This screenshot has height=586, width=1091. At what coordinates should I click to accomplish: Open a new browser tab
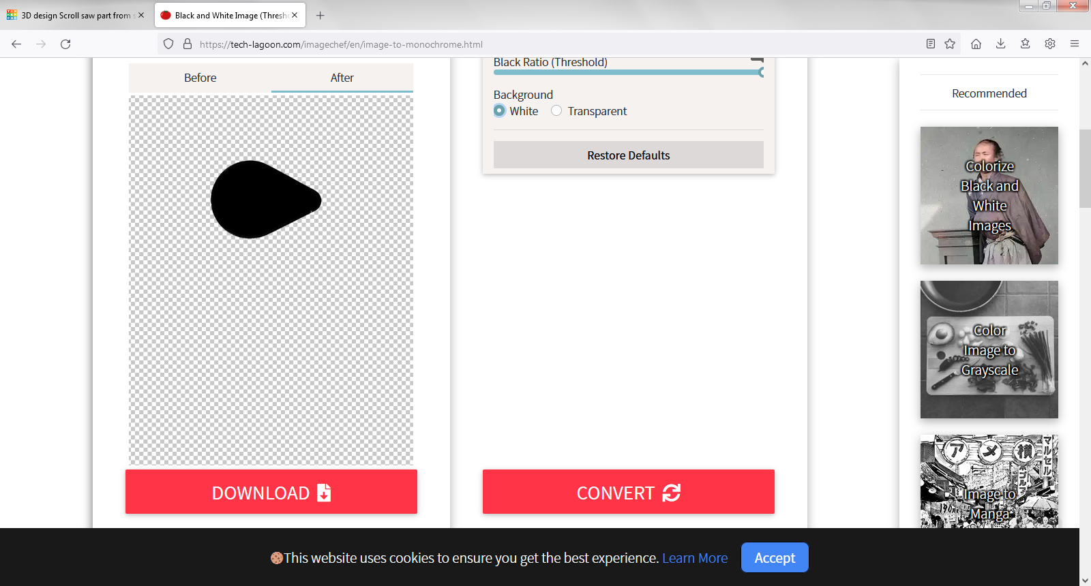point(320,16)
